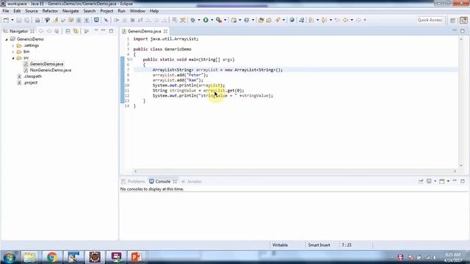470x264 pixels.
Task: Open the Project menu
Action: coord(106,11)
